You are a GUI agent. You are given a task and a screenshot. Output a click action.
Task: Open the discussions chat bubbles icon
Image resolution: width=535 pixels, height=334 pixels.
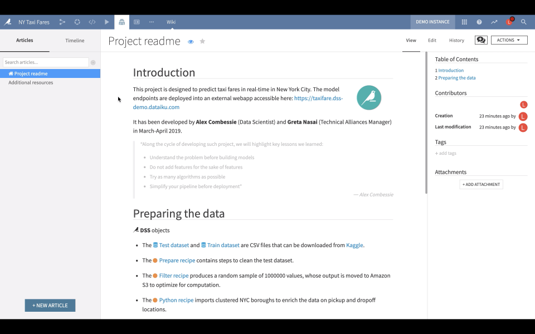(481, 40)
